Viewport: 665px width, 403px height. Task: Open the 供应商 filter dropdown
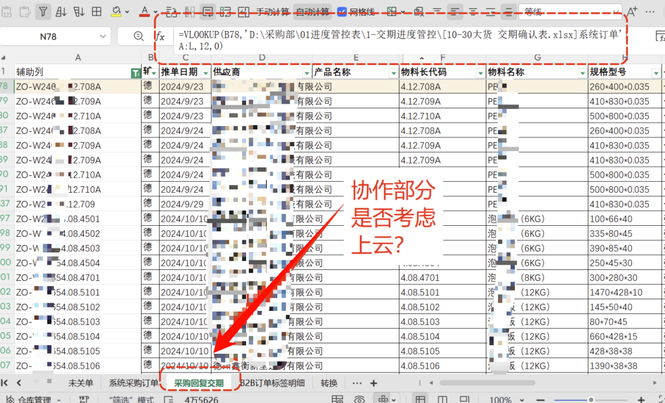(307, 73)
